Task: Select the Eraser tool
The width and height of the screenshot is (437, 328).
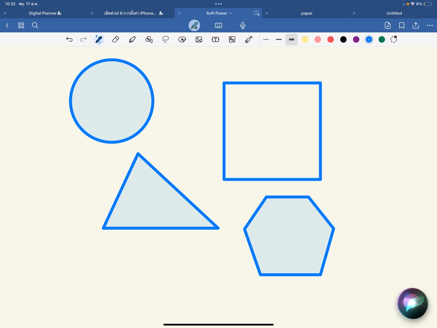Action: (x=116, y=39)
